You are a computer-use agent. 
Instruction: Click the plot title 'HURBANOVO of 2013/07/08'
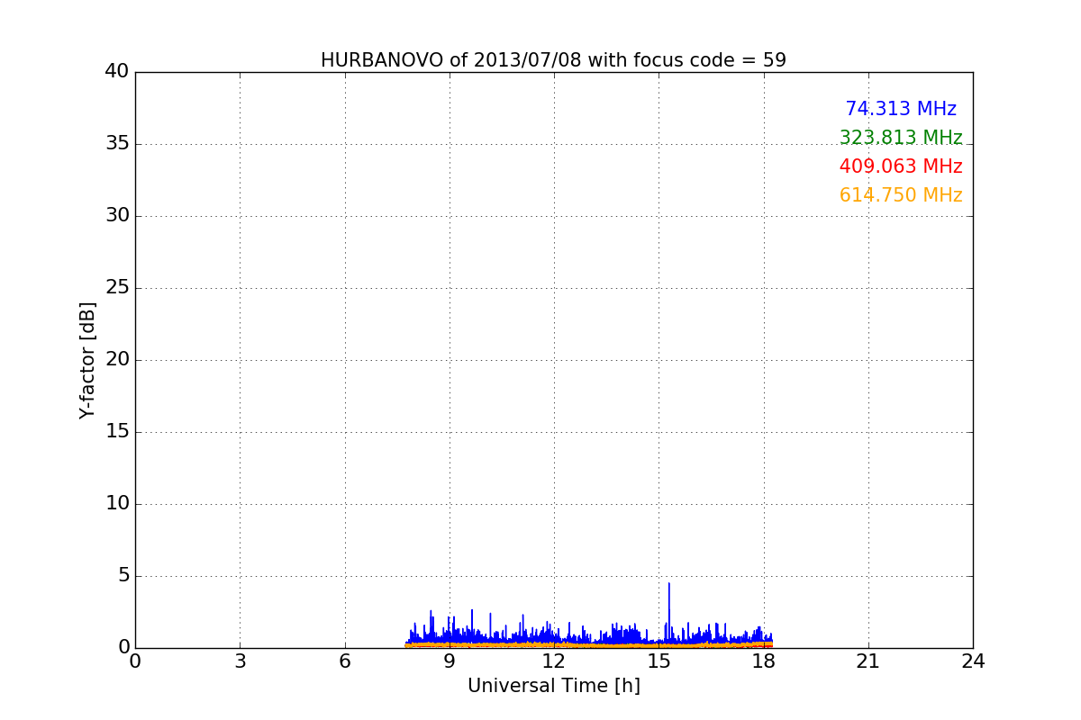coord(451,60)
